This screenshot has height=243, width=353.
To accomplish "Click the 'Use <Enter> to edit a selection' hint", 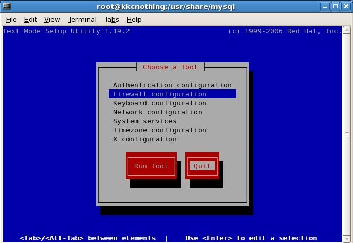I will [x=251, y=238].
